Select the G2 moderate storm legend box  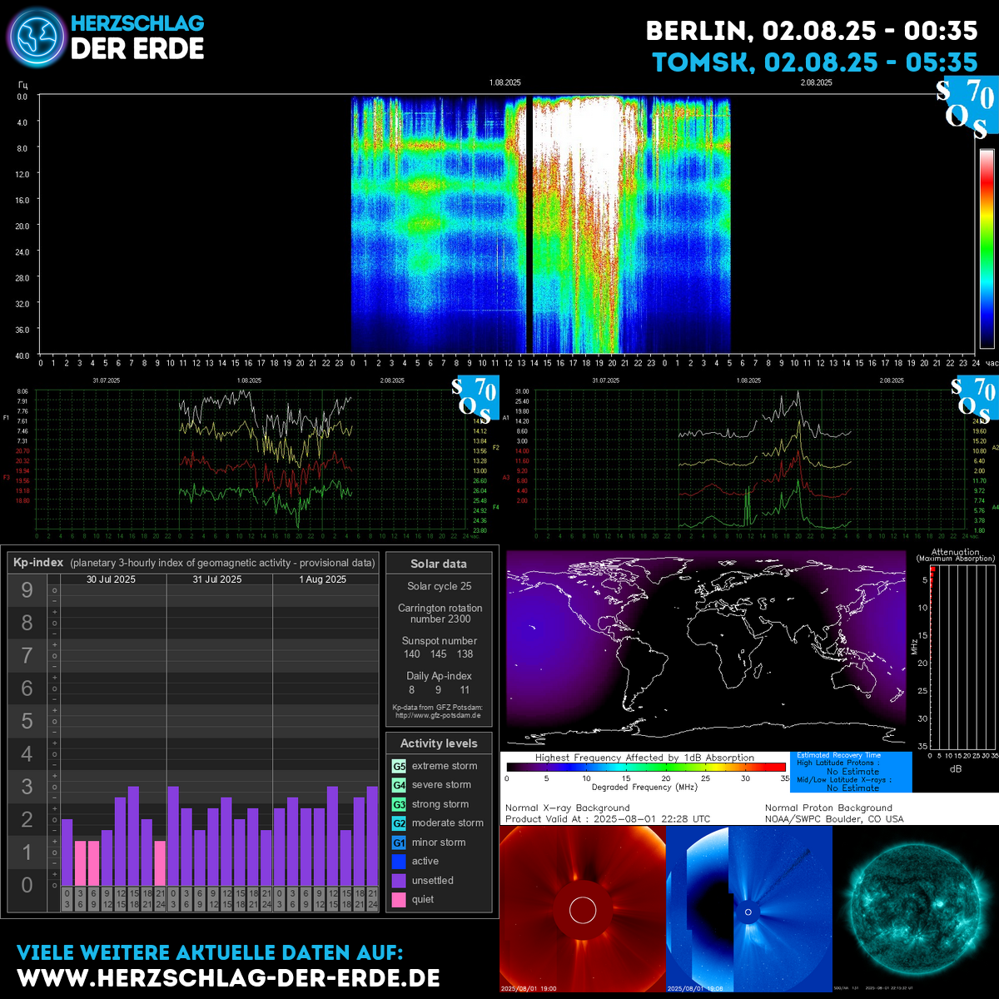(399, 823)
